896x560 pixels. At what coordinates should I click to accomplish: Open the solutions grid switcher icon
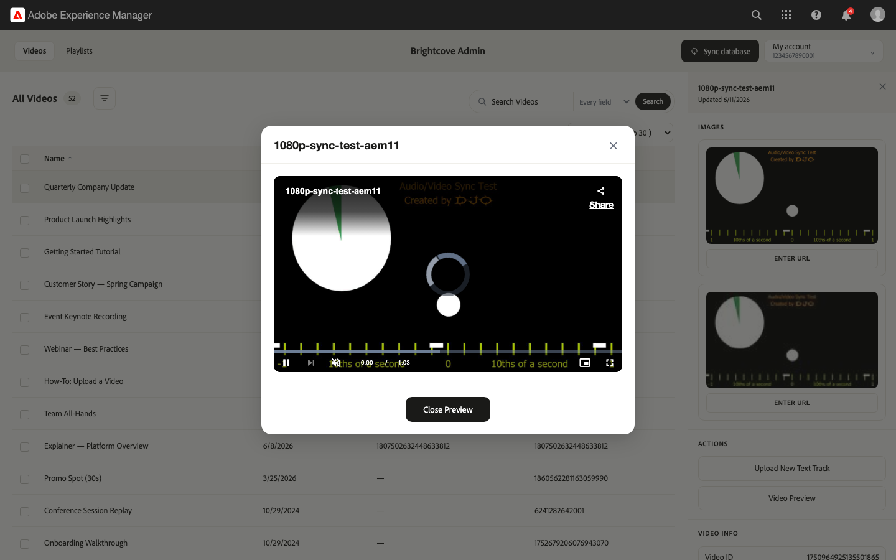click(786, 15)
